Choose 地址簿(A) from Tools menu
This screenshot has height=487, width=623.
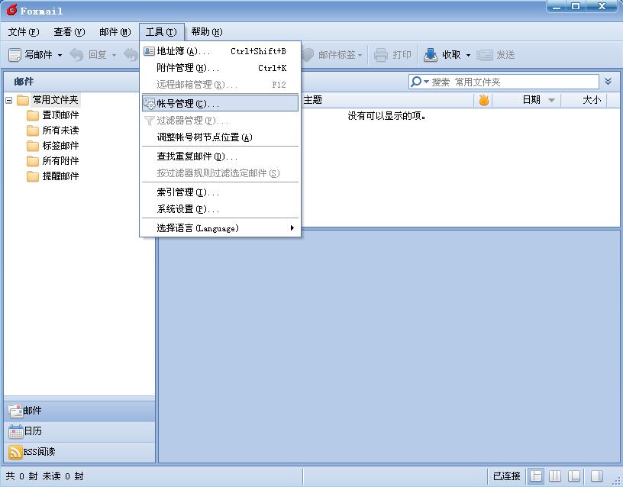[220, 51]
